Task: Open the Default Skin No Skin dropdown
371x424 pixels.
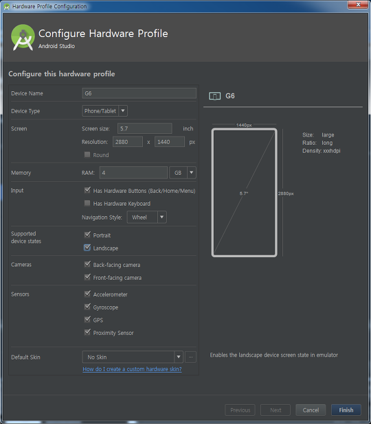Action: click(133, 357)
